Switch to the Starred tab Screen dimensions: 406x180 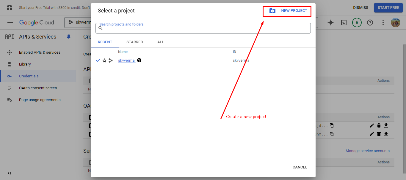tap(135, 42)
